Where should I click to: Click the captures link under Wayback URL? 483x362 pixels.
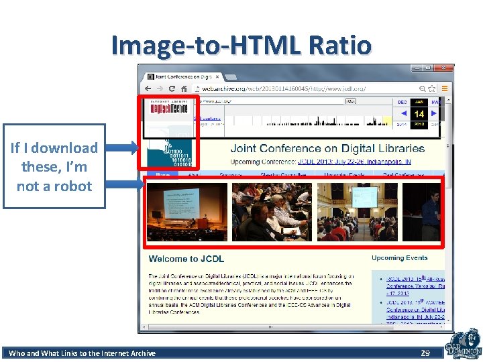point(207,118)
